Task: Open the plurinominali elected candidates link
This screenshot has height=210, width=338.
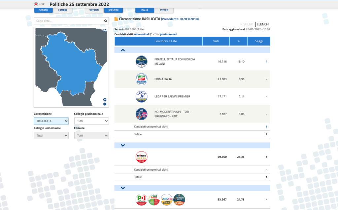Action: coord(169,34)
